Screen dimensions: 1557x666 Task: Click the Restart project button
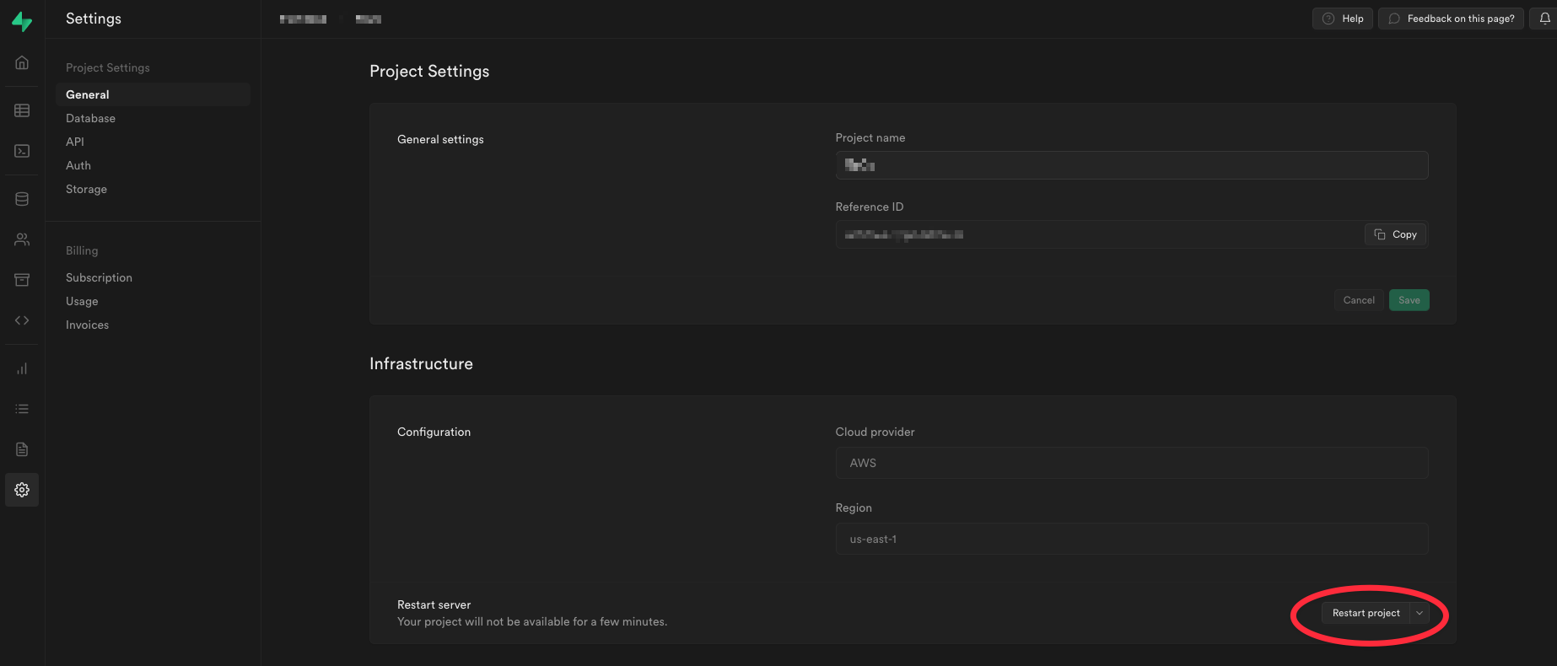pyautogui.click(x=1366, y=613)
